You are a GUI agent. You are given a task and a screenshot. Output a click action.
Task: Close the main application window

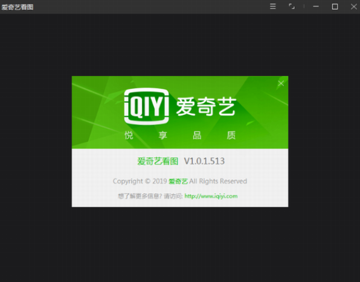[354, 7]
